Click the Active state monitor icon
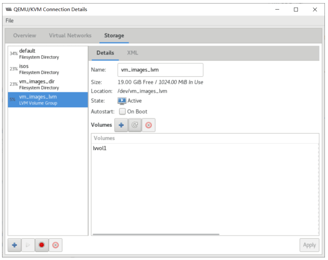Image resolution: width=328 pixels, height=260 pixels. pyautogui.click(x=122, y=101)
